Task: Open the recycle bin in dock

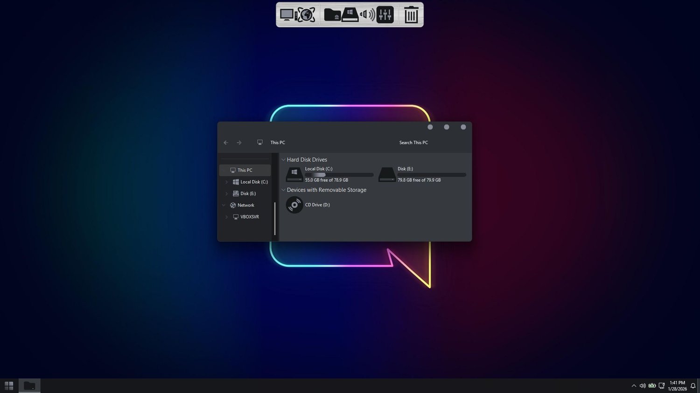Action: click(411, 14)
